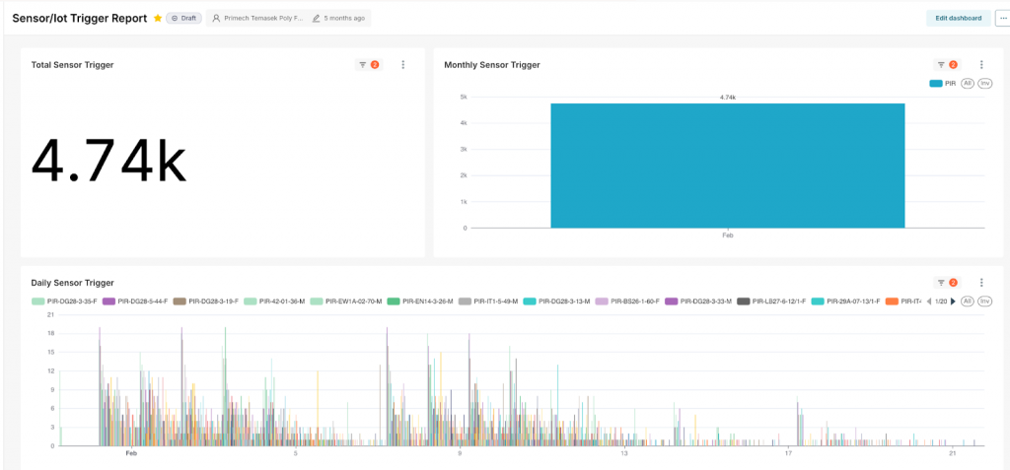The width and height of the screenshot is (1010, 470).
Task: Click the Draft status badge
Action: pos(183,18)
